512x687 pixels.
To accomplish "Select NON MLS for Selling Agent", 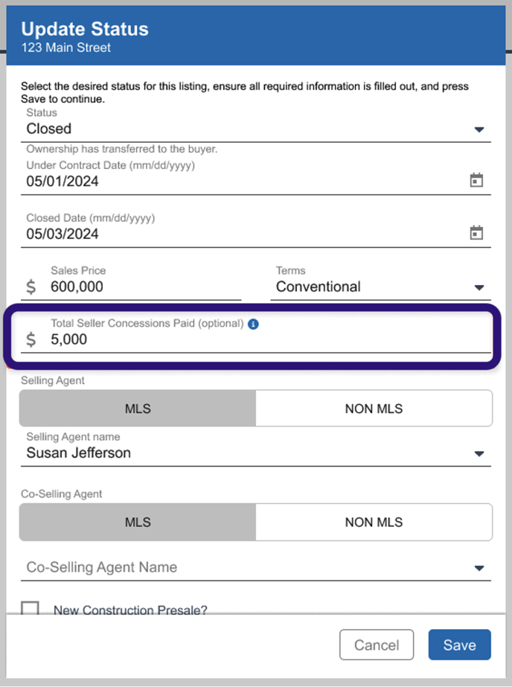I will pos(374,409).
